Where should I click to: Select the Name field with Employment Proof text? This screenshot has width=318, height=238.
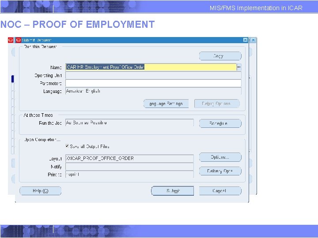[x=151, y=67]
